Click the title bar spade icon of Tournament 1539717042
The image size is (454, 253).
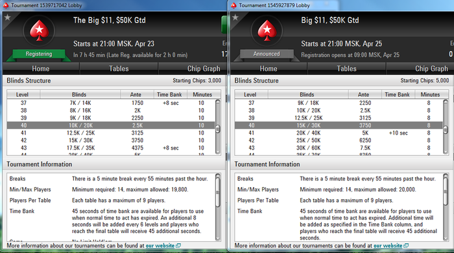(x=5, y=5)
